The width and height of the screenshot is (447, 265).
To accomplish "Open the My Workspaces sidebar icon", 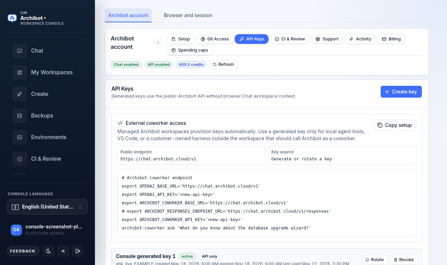I will (20, 72).
